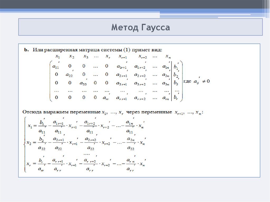Click the a33 diagonal entry in matrix

tap(84, 83)
